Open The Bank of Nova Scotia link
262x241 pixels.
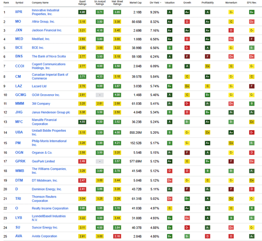tap(49, 56)
